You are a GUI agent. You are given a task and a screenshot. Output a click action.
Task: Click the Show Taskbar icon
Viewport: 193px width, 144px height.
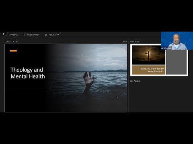[6, 35]
